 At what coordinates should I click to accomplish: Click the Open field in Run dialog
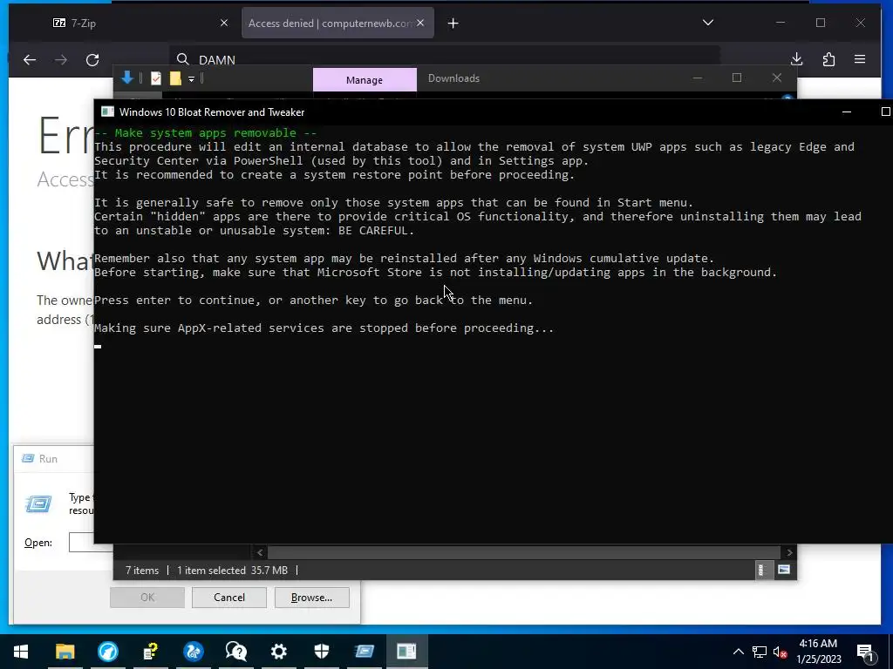coord(91,542)
